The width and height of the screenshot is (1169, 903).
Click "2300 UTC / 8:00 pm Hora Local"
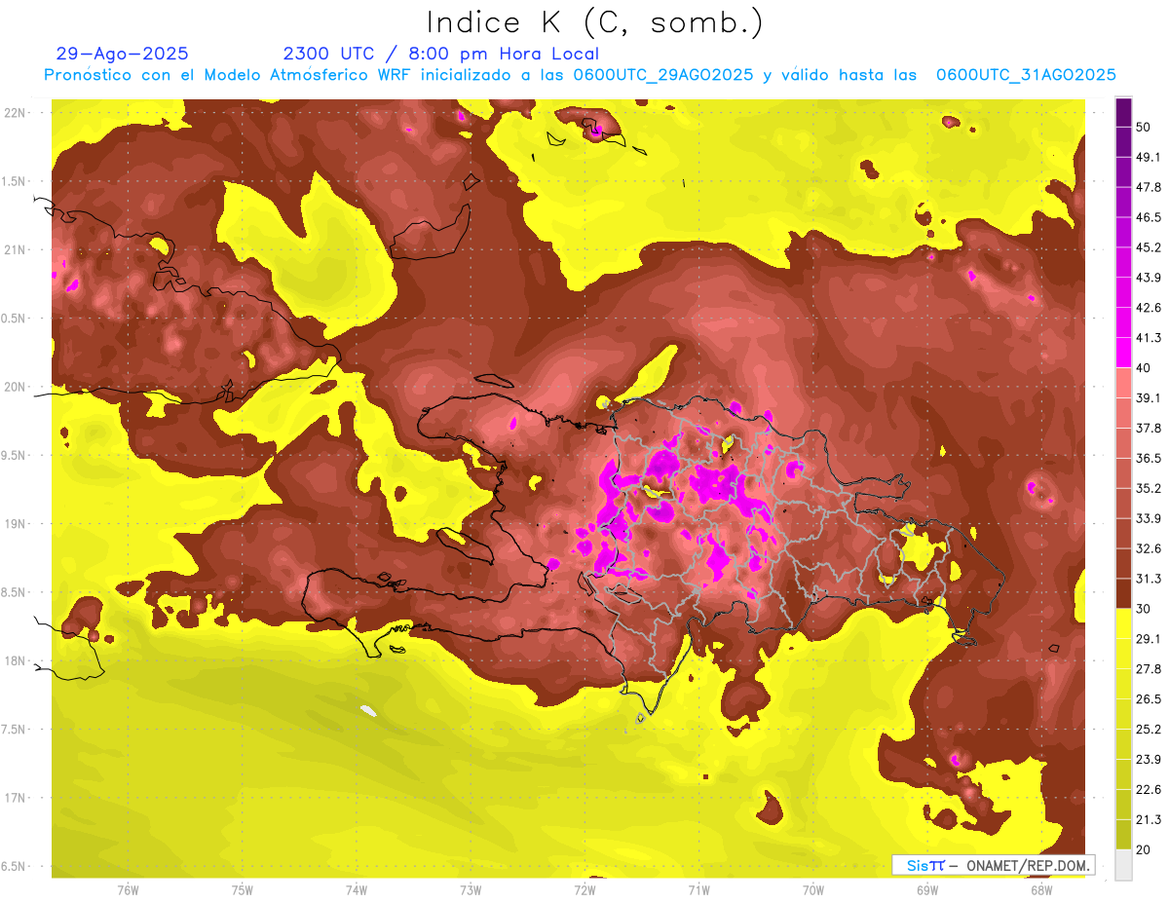(x=440, y=54)
